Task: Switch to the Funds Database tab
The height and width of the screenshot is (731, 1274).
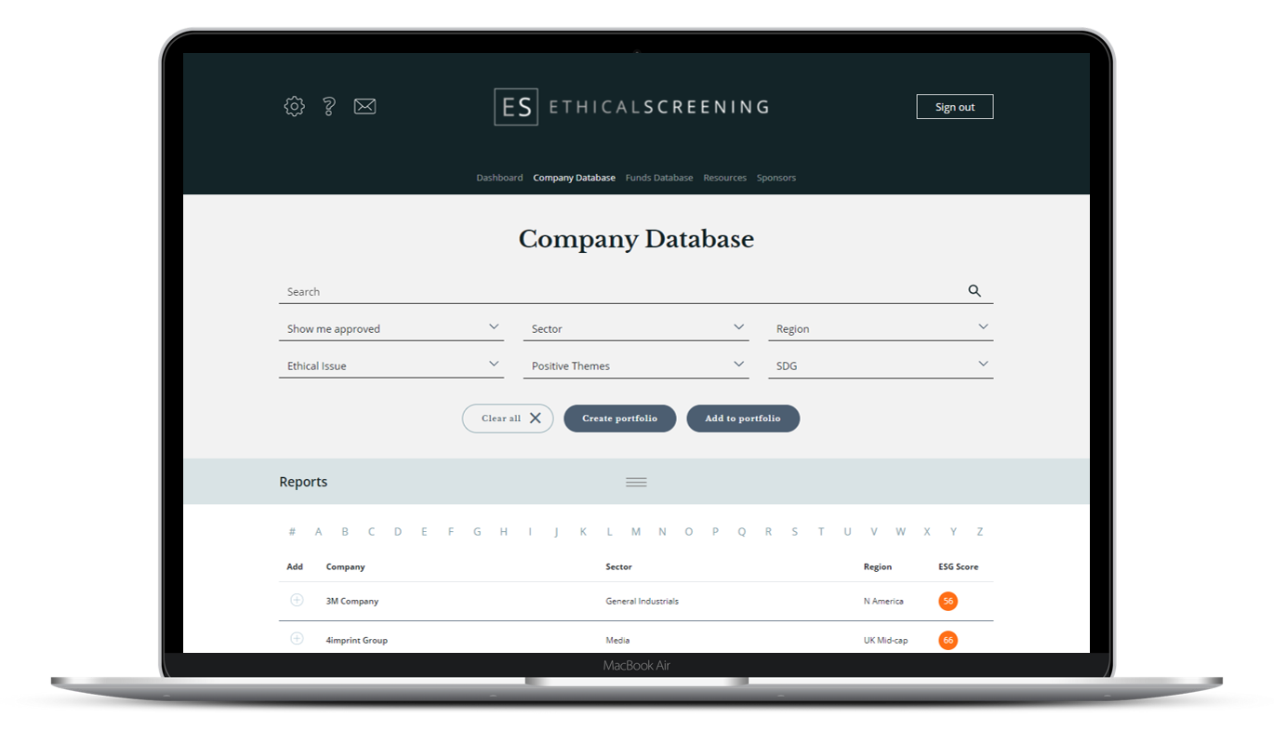Action: [658, 178]
